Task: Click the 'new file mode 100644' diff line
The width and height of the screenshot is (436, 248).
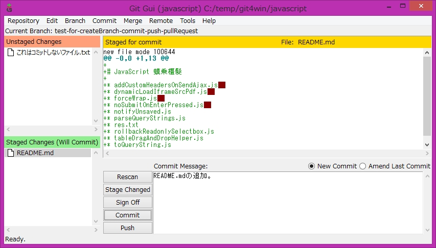Action: click(x=139, y=52)
